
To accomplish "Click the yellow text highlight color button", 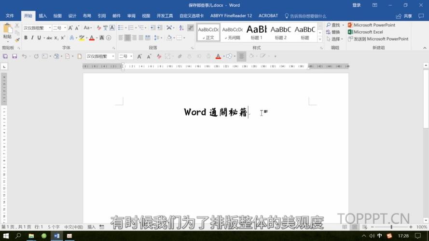I will [x=82, y=38].
